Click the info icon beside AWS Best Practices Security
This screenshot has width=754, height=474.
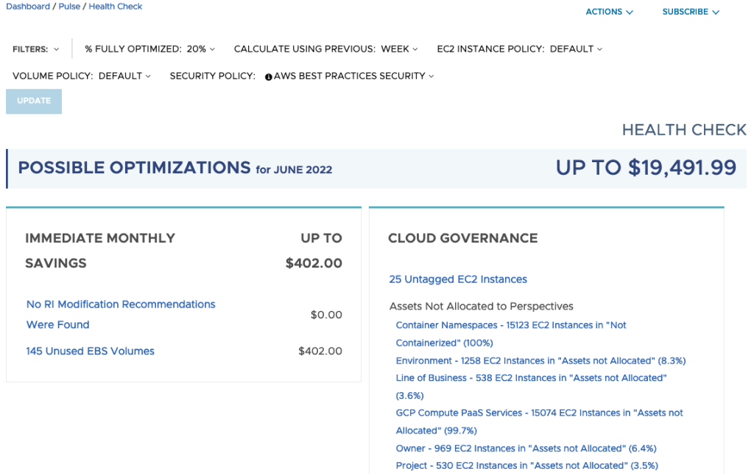pyautogui.click(x=269, y=77)
